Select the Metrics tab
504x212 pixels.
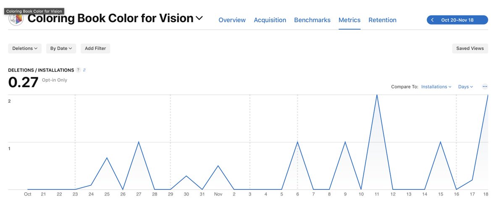tap(349, 20)
